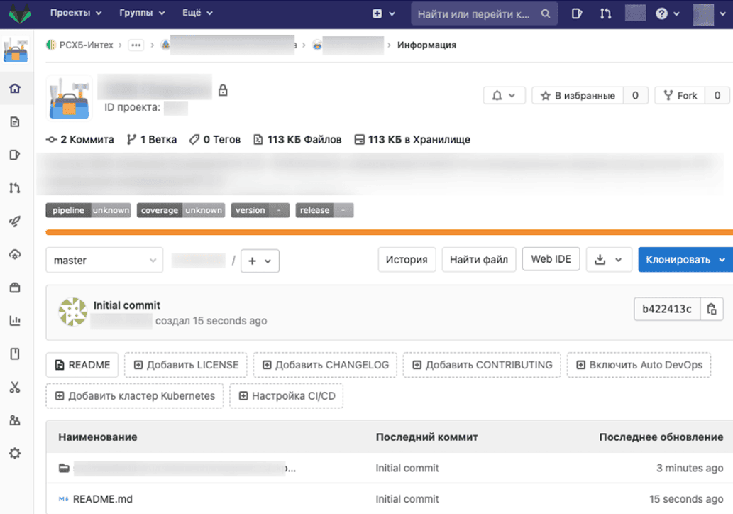733x514 pixels.
Task: Open the master branch selector dropdown
Action: (x=104, y=261)
